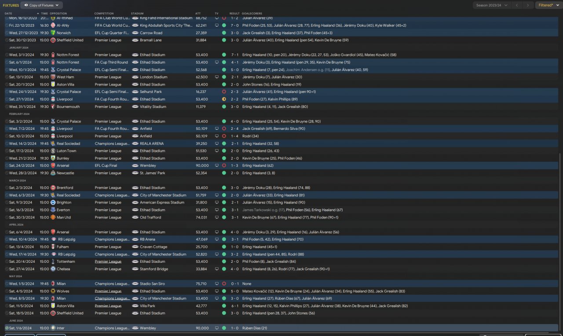
Task: Click the Fulham opposition name
Action: click(63, 247)
